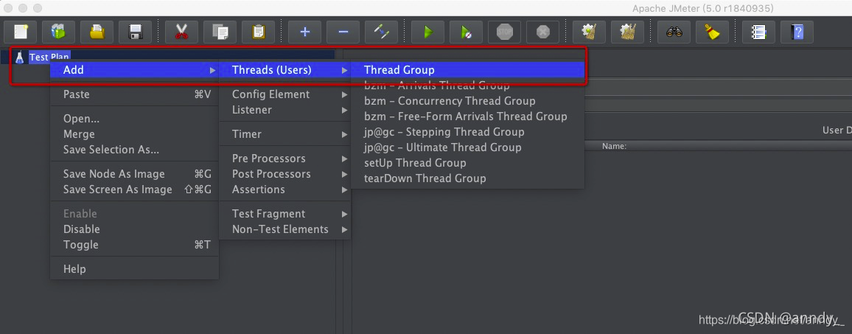Click the Stop test icon

click(504, 32)
